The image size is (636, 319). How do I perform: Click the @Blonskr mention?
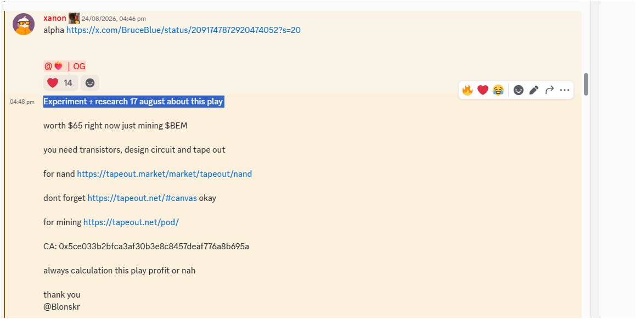(x=61, y=307)
